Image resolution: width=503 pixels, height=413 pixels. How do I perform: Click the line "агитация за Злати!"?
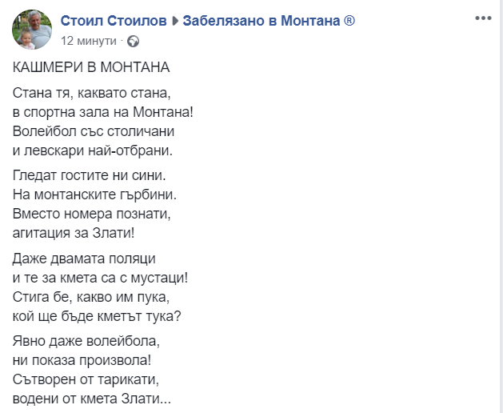click(74, 233)
